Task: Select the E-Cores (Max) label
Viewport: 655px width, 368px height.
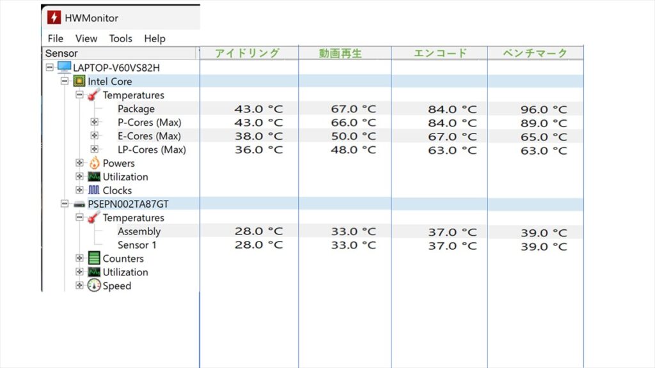Action: 149,136
